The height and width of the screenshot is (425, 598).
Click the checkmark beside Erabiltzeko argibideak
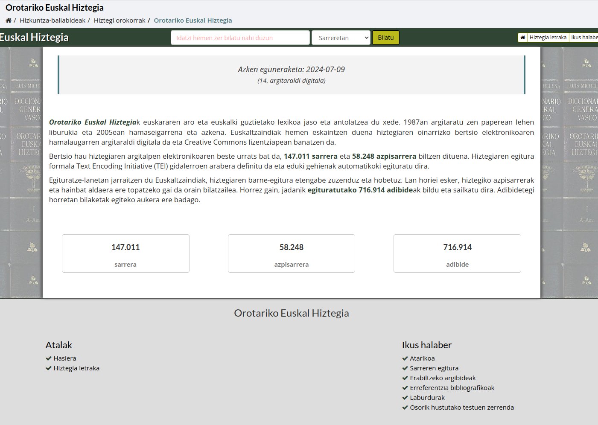[x=405, y=378]
